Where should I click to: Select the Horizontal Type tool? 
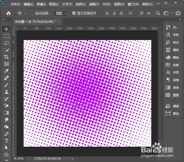coord(6,141)
